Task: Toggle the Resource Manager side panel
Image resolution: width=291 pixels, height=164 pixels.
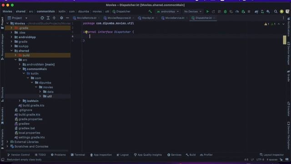Action: (x=2, y=47)
